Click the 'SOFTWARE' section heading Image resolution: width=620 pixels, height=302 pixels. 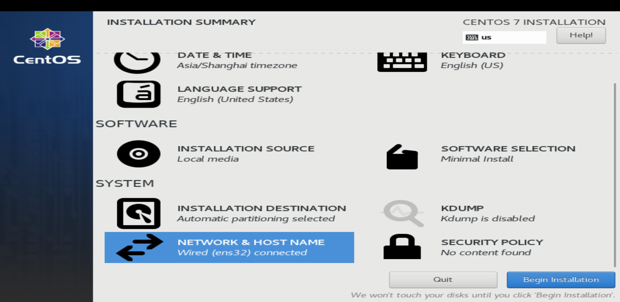(x=136, y=124)
